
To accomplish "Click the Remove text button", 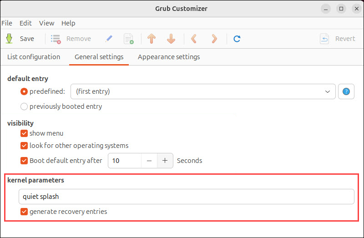I will (x=79, y=39).
